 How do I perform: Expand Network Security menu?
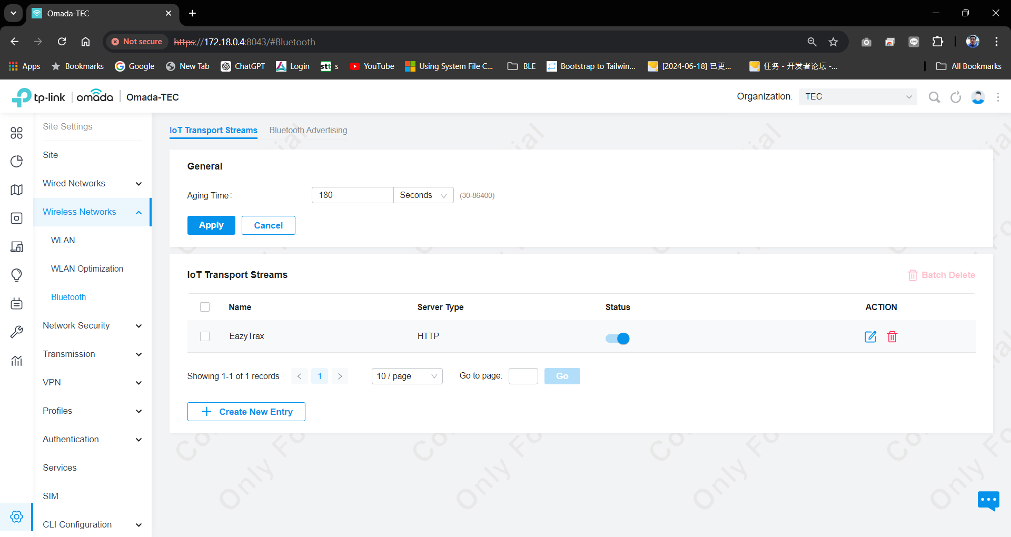pyautogui.click(x=92, y=325)
